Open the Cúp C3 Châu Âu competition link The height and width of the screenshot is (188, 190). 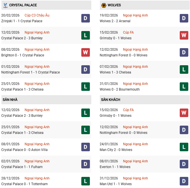37,15
